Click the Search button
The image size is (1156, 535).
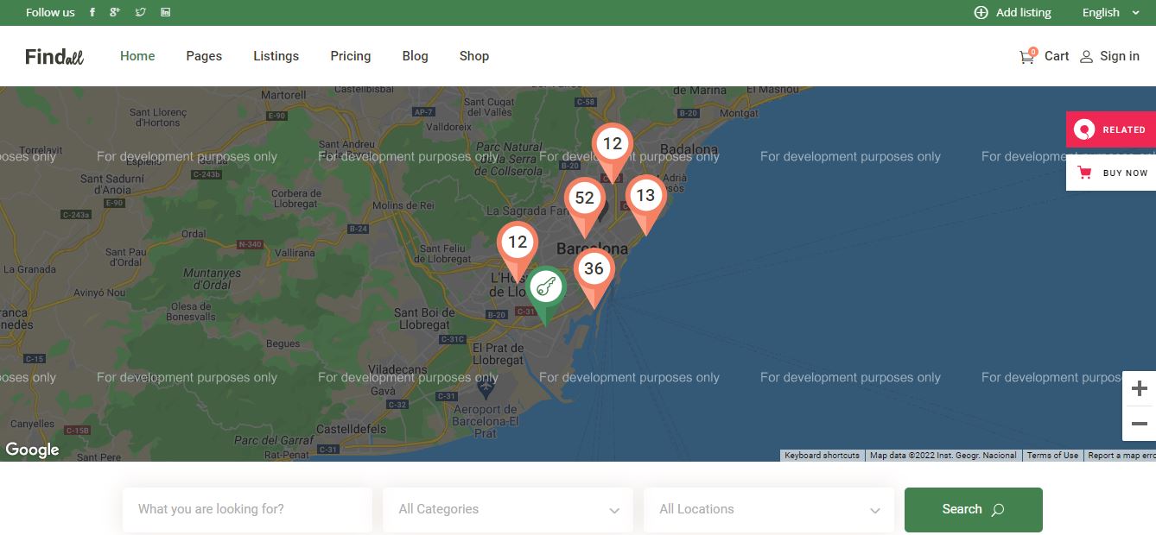pyautogui.click(x=973, y=509)
